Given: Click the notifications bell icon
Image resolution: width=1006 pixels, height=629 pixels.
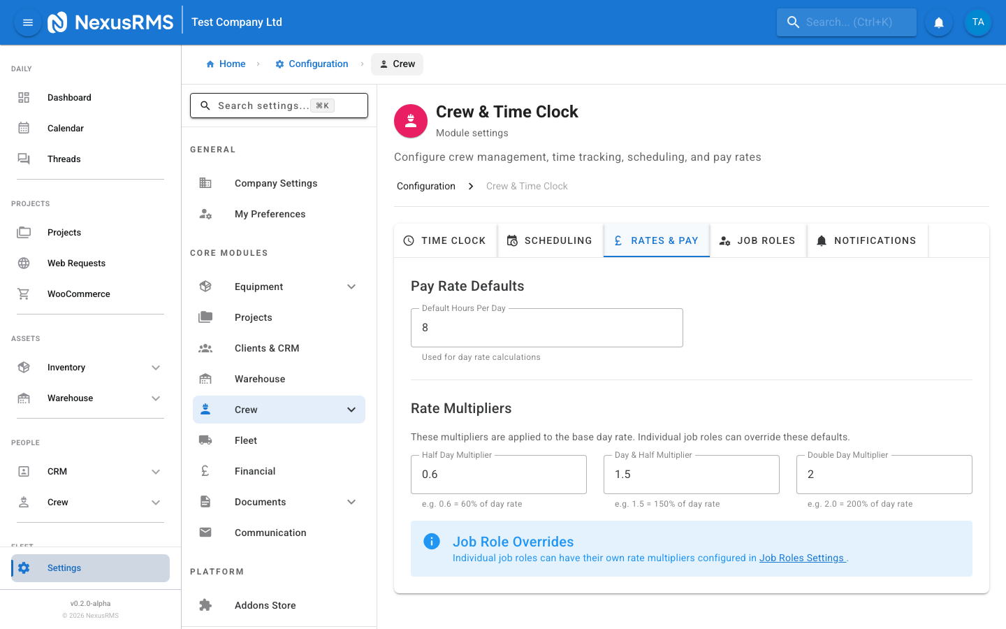Looking at the screenshot, I should (938, 22).
